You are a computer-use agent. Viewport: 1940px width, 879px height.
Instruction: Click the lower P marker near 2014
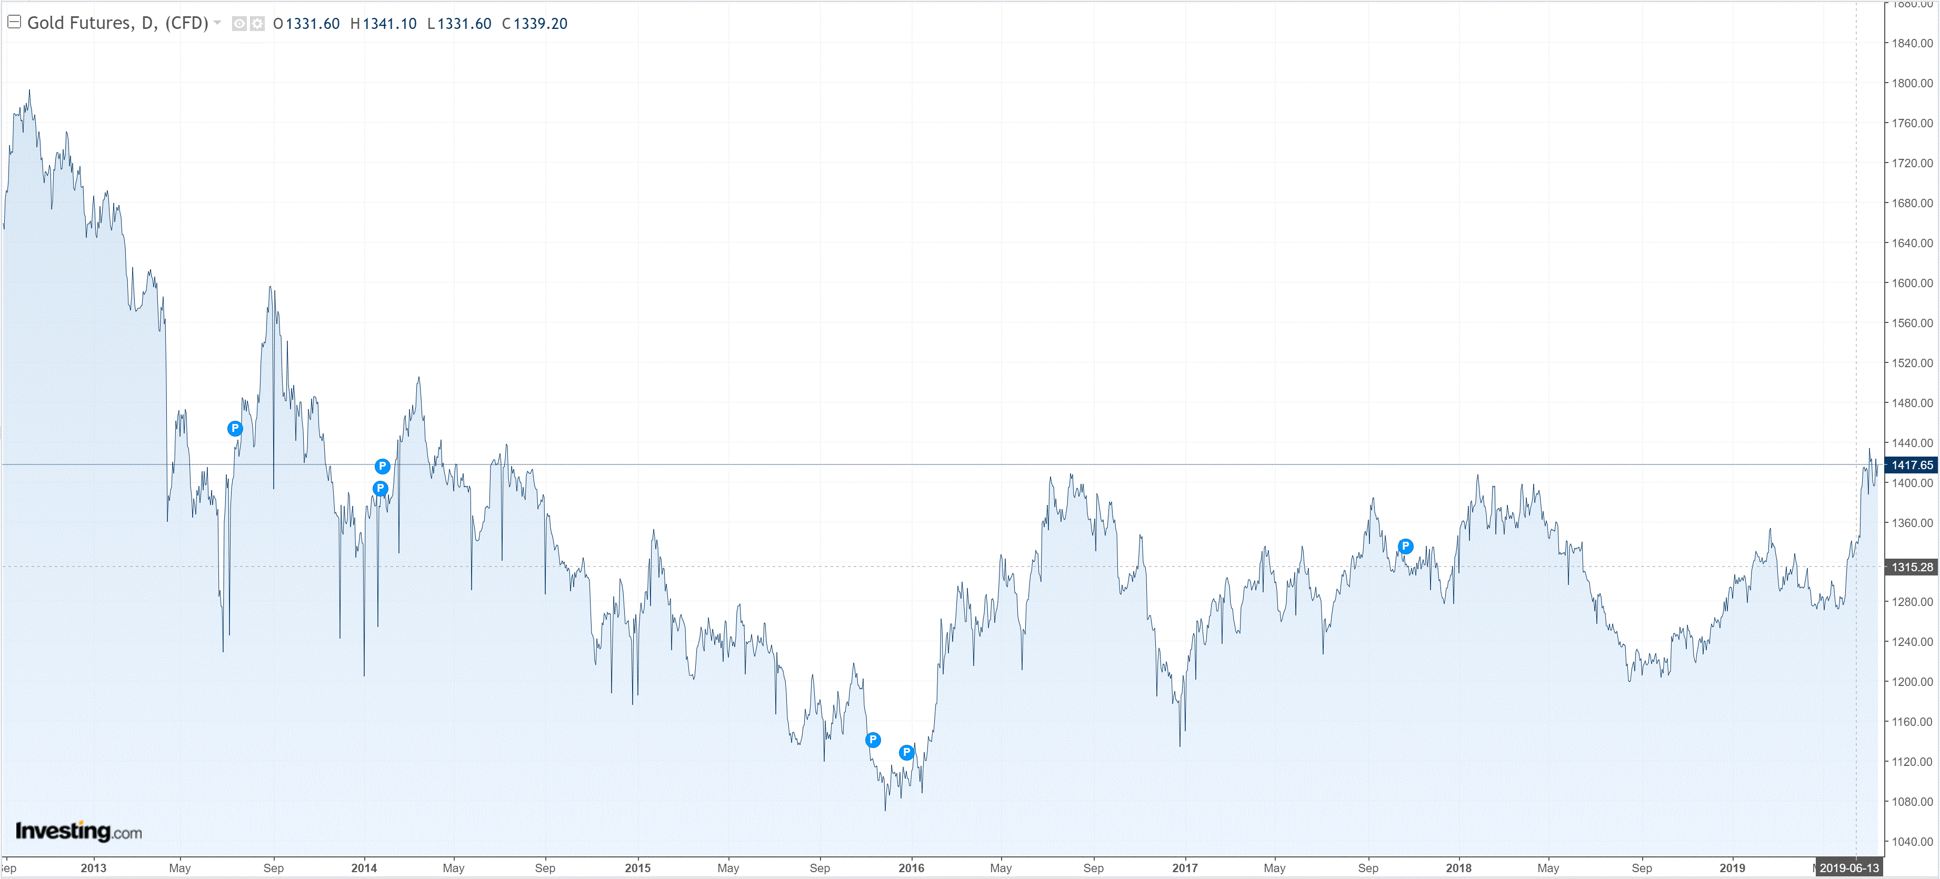tap(381, 488)
